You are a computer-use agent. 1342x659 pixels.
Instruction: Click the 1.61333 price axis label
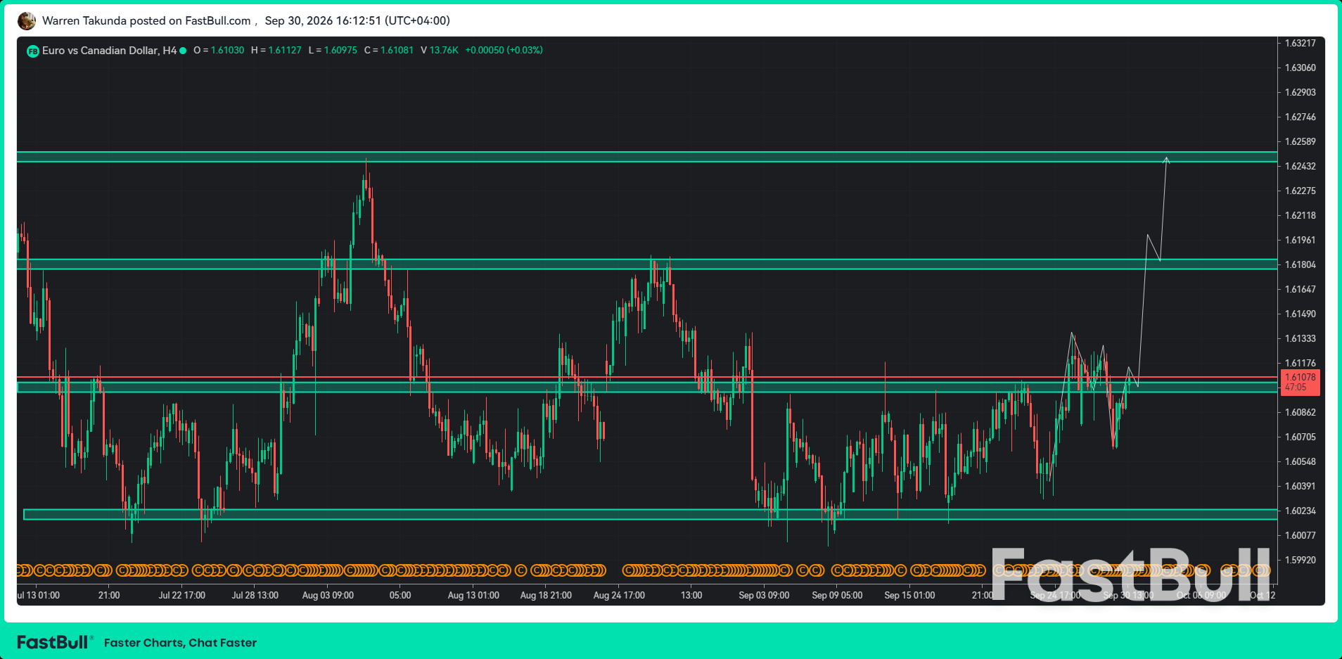click(1300, 338)
